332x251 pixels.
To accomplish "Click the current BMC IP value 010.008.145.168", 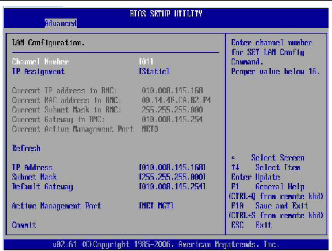I will tap(173, 91).
